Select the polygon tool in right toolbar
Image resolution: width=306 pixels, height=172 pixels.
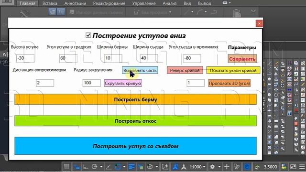pos(269,79)
